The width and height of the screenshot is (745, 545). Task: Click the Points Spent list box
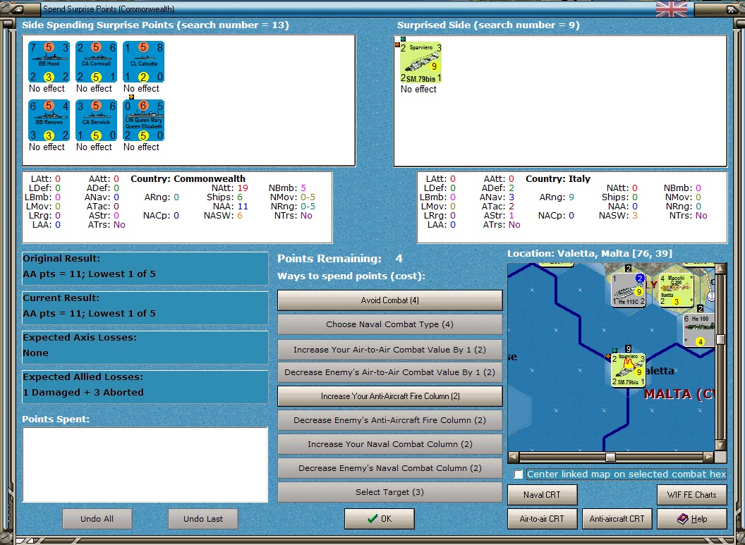pyautogui.click(x=145, y=464)
